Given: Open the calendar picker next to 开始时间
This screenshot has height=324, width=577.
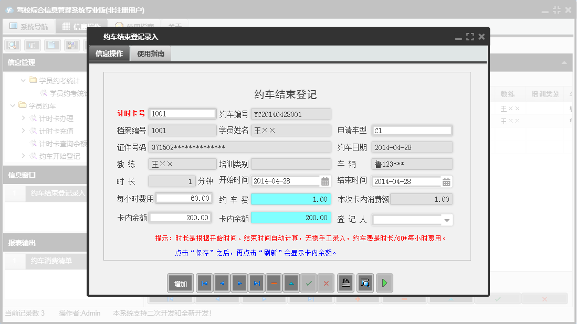Looking at the screenshot, I should tap(325, 180).
